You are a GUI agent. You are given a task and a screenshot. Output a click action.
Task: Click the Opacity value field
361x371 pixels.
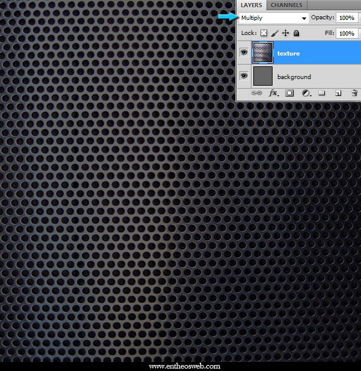coord(346,18)
